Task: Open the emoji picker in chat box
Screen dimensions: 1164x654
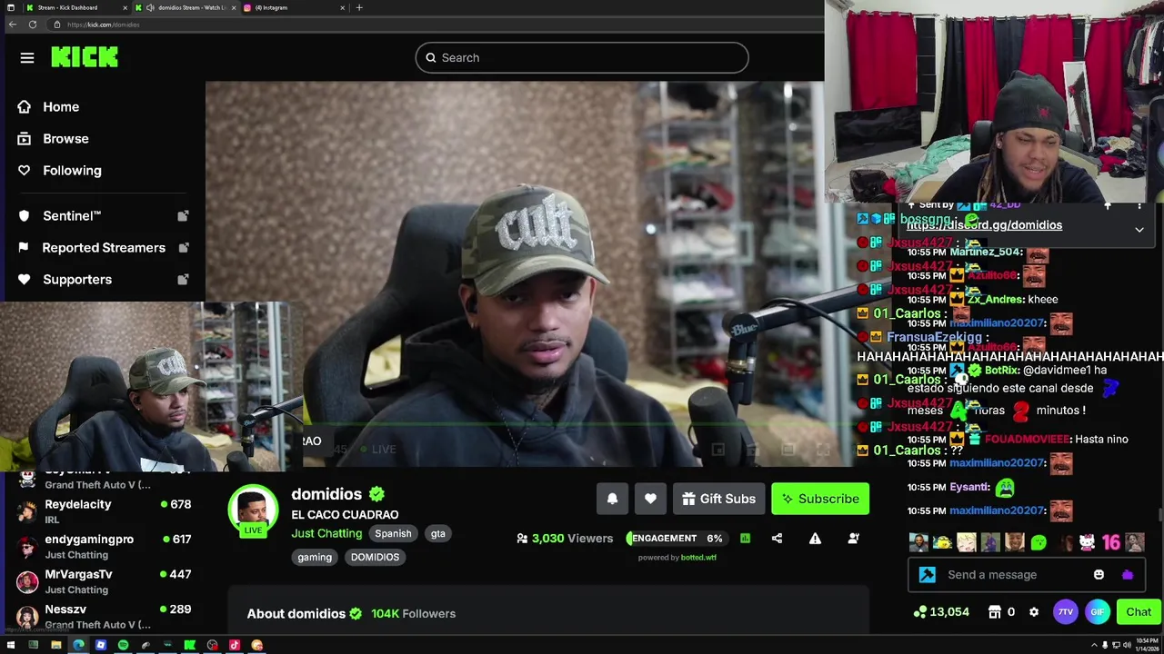Action: (x=1099, y=574)
